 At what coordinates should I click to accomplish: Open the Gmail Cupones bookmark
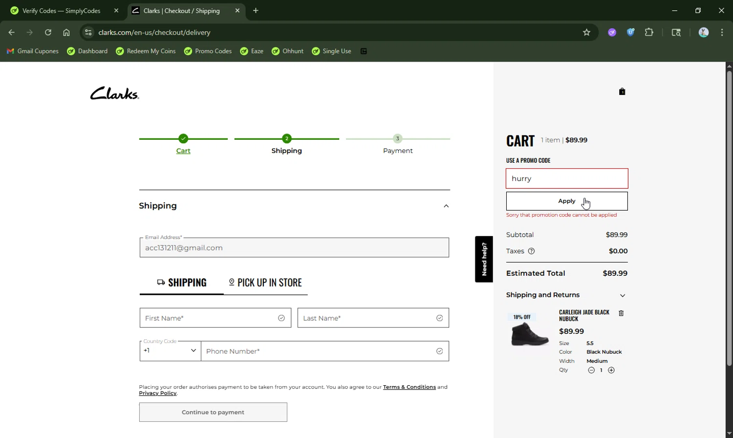33,51
